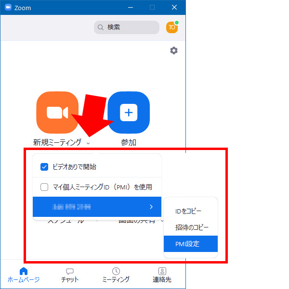Select IDをコピー from submenu
Screen dimensions: 289x289
tap(188, 211)
